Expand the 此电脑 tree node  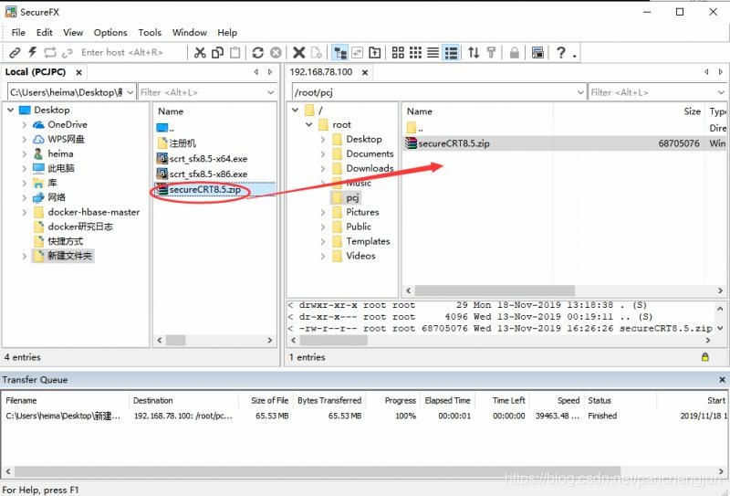coord(25,169)
